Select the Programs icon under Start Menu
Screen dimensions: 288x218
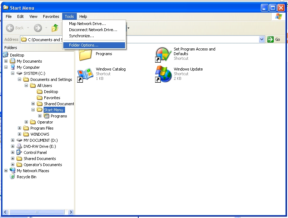pos(46,116)
